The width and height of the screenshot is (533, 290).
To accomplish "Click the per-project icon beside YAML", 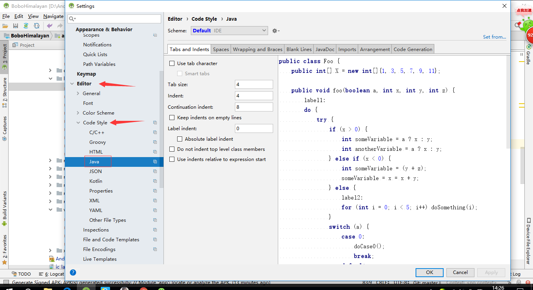I will [155, 210].
